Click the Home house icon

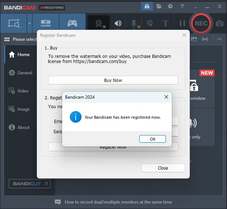[x=12, y=55]
